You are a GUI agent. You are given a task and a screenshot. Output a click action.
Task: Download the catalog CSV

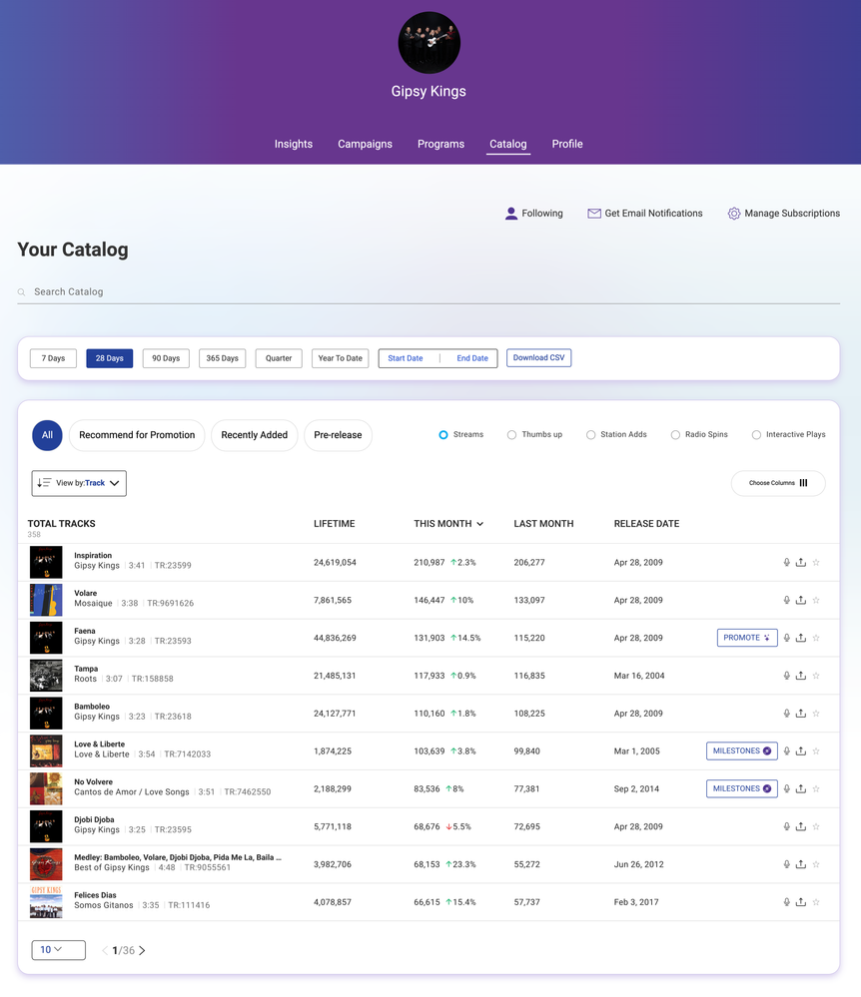pos(539,358)
